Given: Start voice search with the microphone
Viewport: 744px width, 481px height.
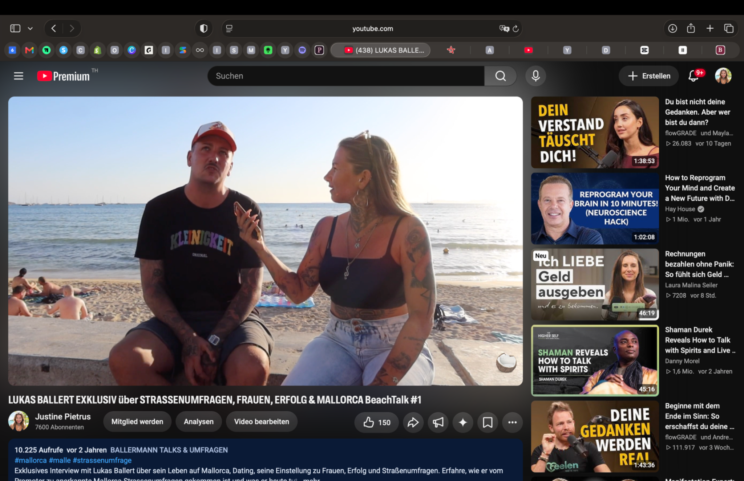Looking at the screenshot, I should [x=535, y=76].
